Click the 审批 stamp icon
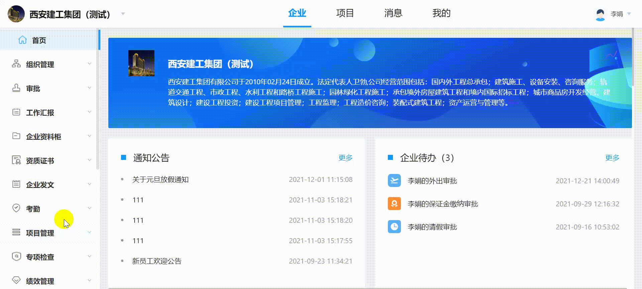 [x=16, y=88]
